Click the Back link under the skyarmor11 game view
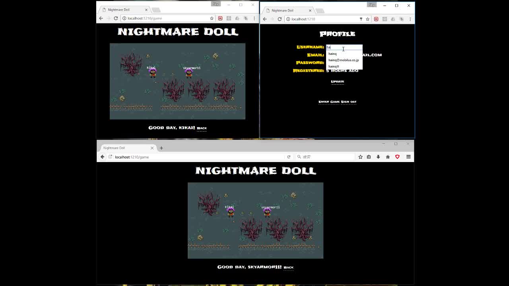Viewport: 509px width, 286px height. 288,267
